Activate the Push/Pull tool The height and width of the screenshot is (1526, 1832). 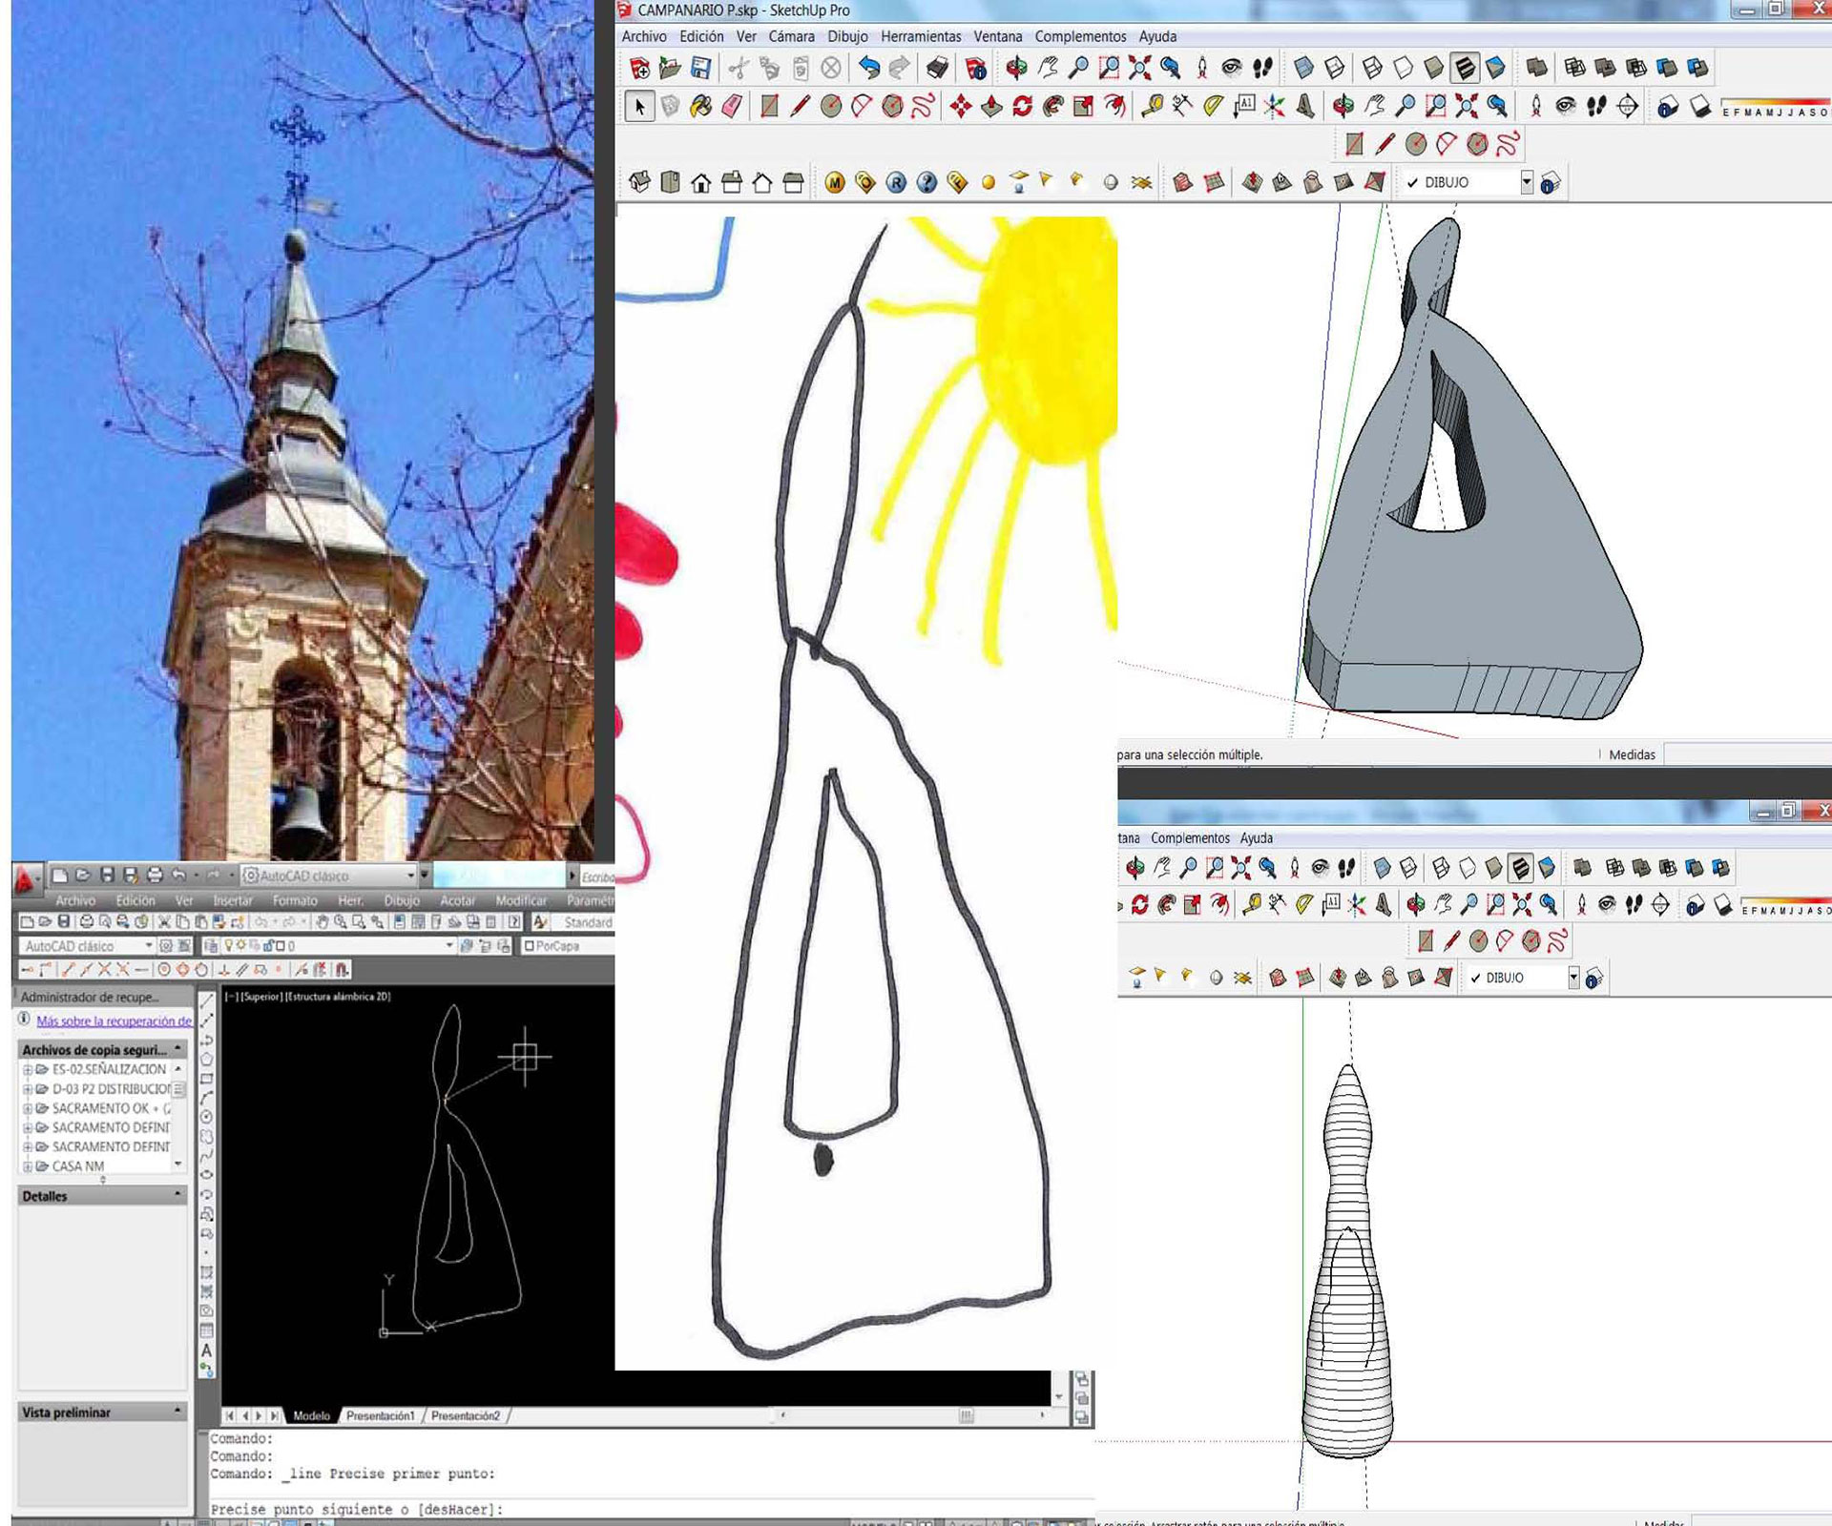click(x=991, y=106)
